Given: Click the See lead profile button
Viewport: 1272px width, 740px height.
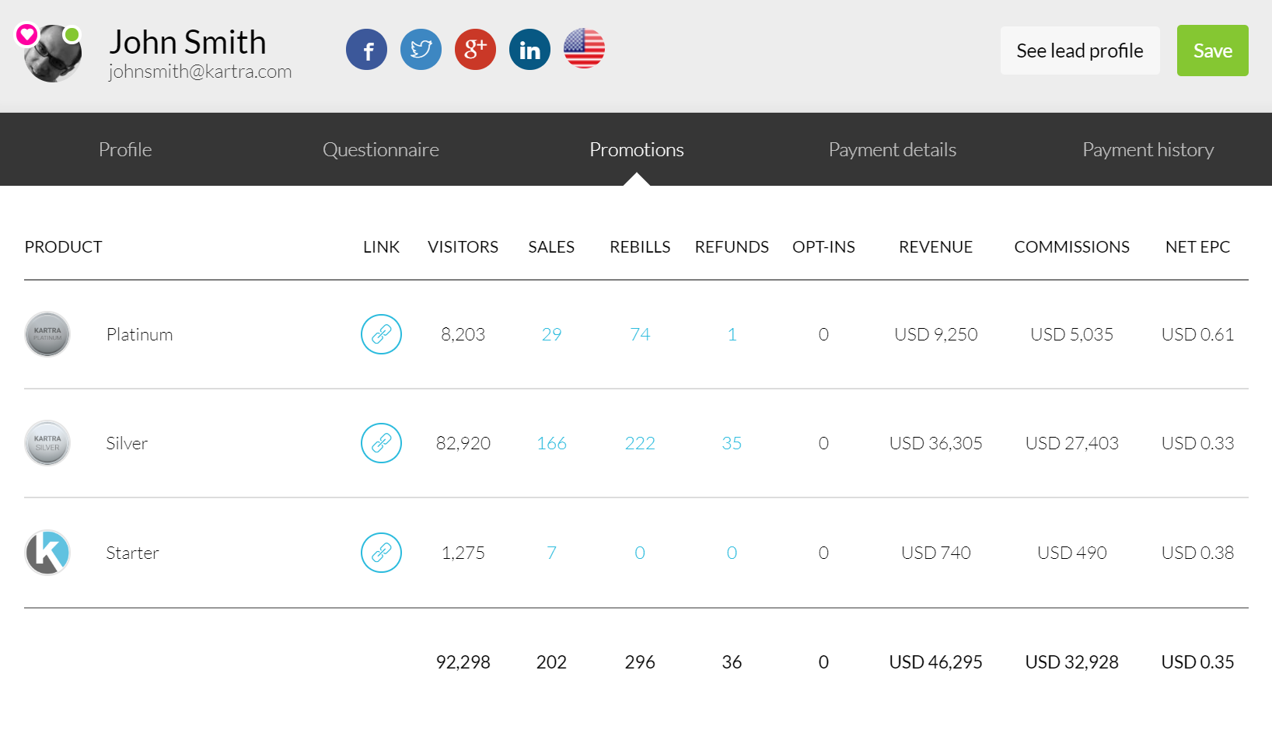Looking at the screenshot, I should (1079, 51).
